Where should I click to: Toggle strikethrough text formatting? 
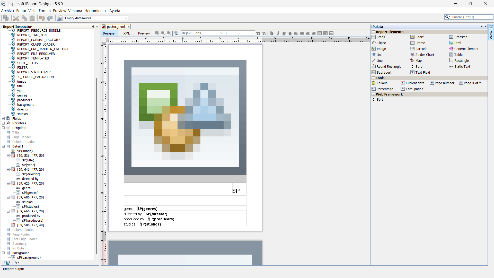290,33
